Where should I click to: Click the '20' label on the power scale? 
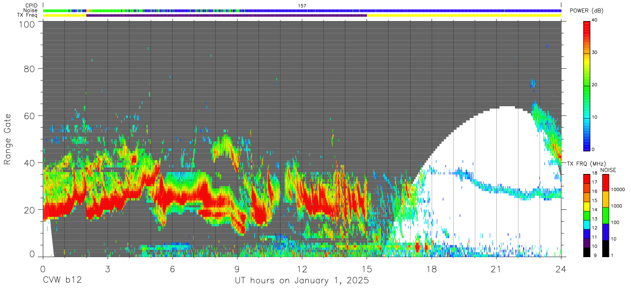coord(595,85)
